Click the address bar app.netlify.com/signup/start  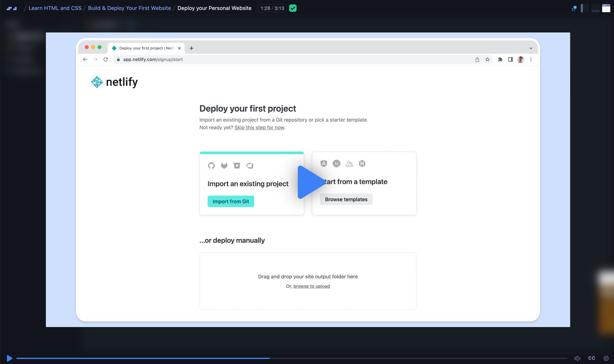click(153, 59)
